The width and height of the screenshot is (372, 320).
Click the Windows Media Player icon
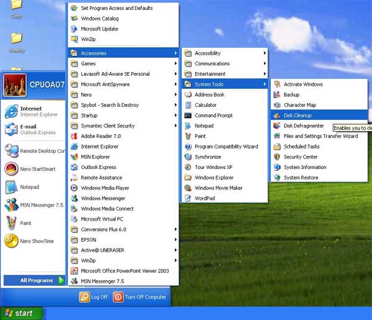[x=74, y=188]
